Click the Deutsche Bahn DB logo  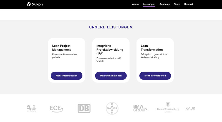click(x=84, y=108)
